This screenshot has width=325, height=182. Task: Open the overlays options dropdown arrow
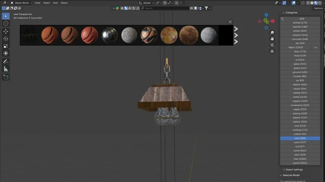298,3
